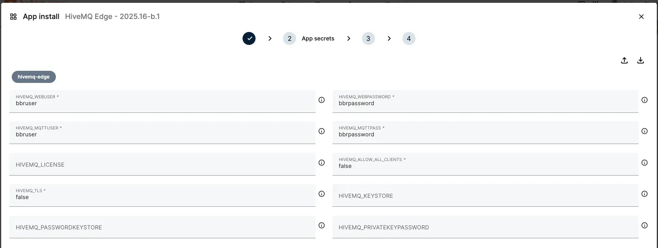
Task: Go to completed step one checkmark
Action: pyautogui.click(x=249, y=38)
